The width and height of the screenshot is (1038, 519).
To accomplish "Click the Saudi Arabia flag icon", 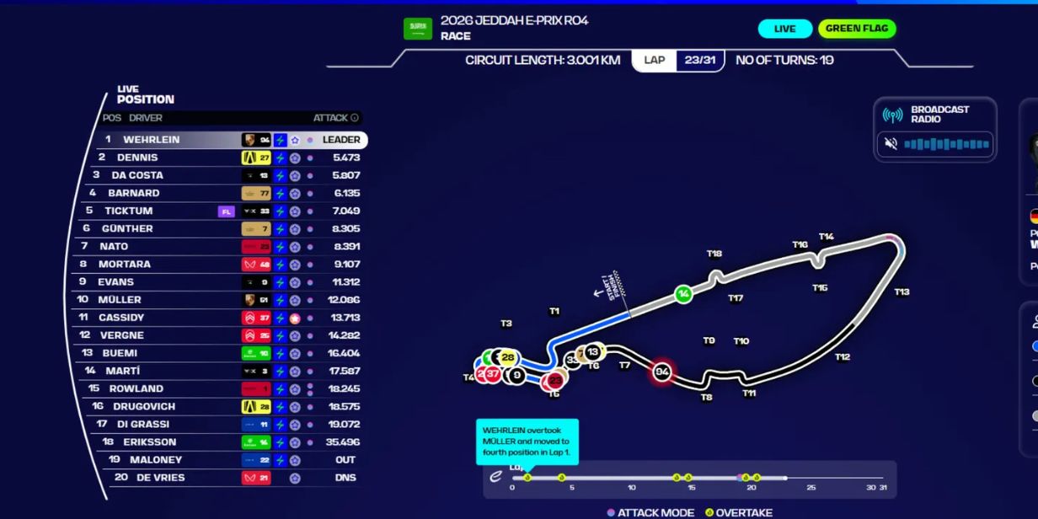I will click(x=417, y=28).
